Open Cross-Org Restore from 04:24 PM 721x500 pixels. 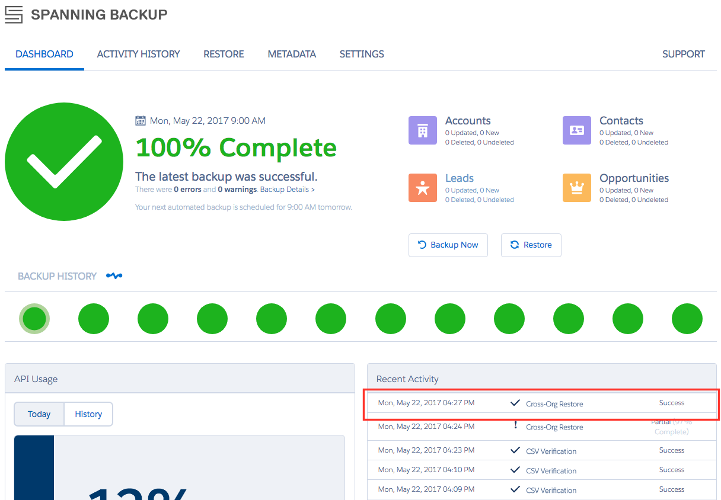click(554, 427)
